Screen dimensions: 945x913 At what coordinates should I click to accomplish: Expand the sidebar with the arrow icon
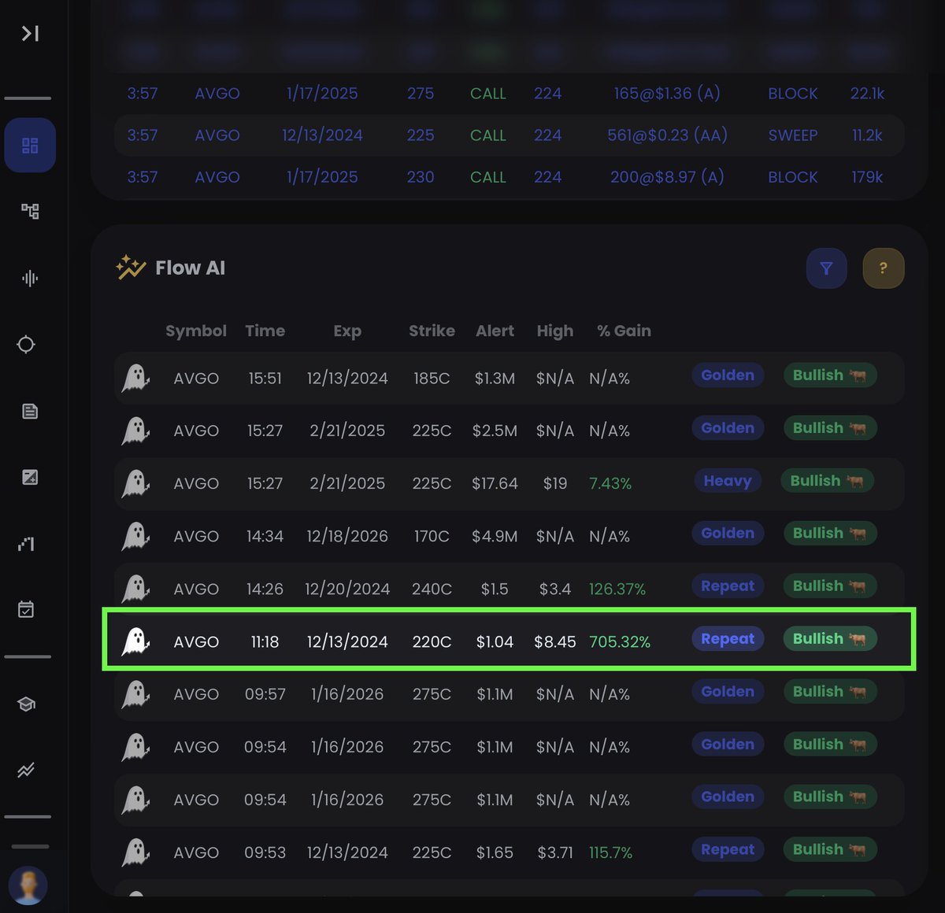30,33
